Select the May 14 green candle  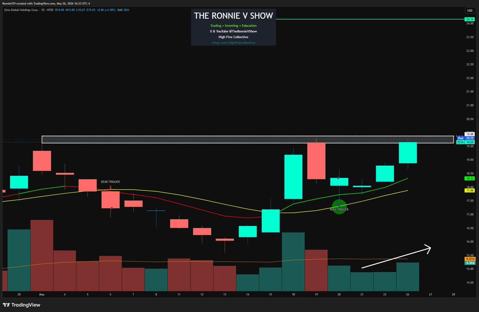pyautogui.click(x=248, y=232)
